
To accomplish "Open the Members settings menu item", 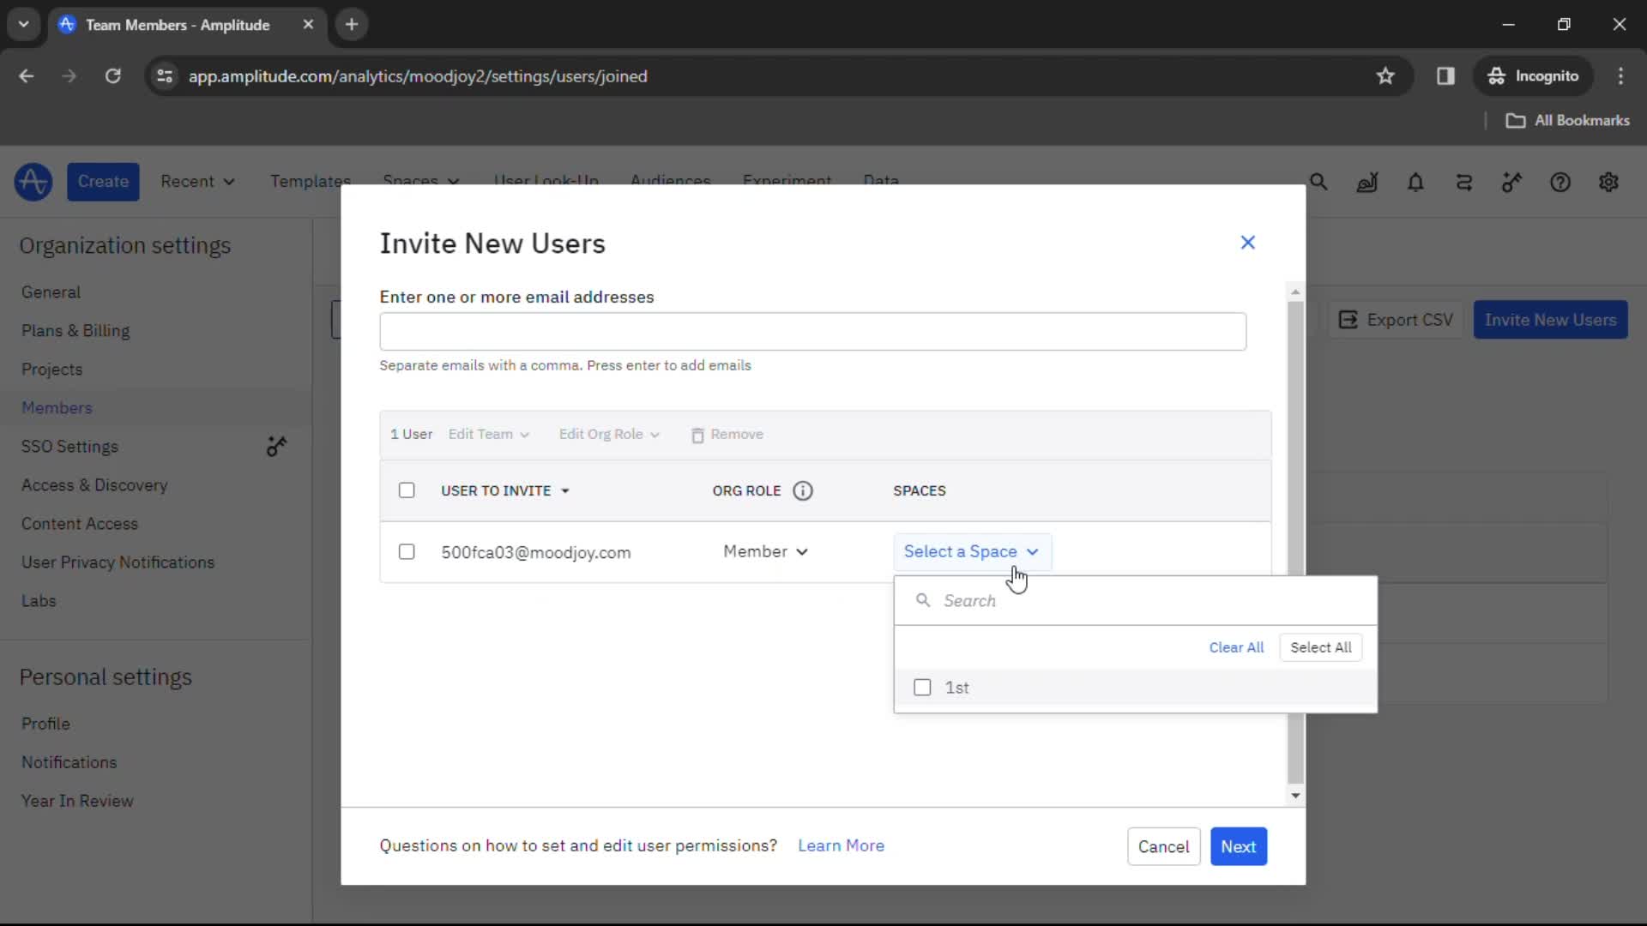I will [x=57, y=408].
